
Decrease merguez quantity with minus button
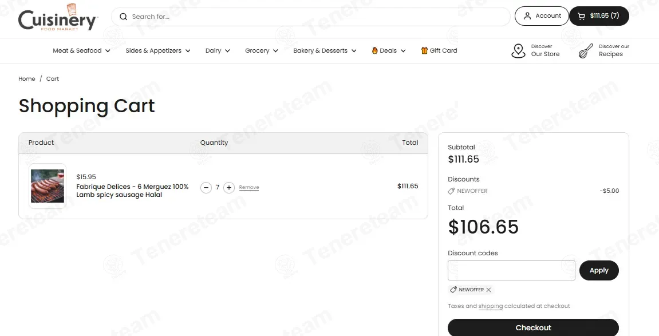206,187
